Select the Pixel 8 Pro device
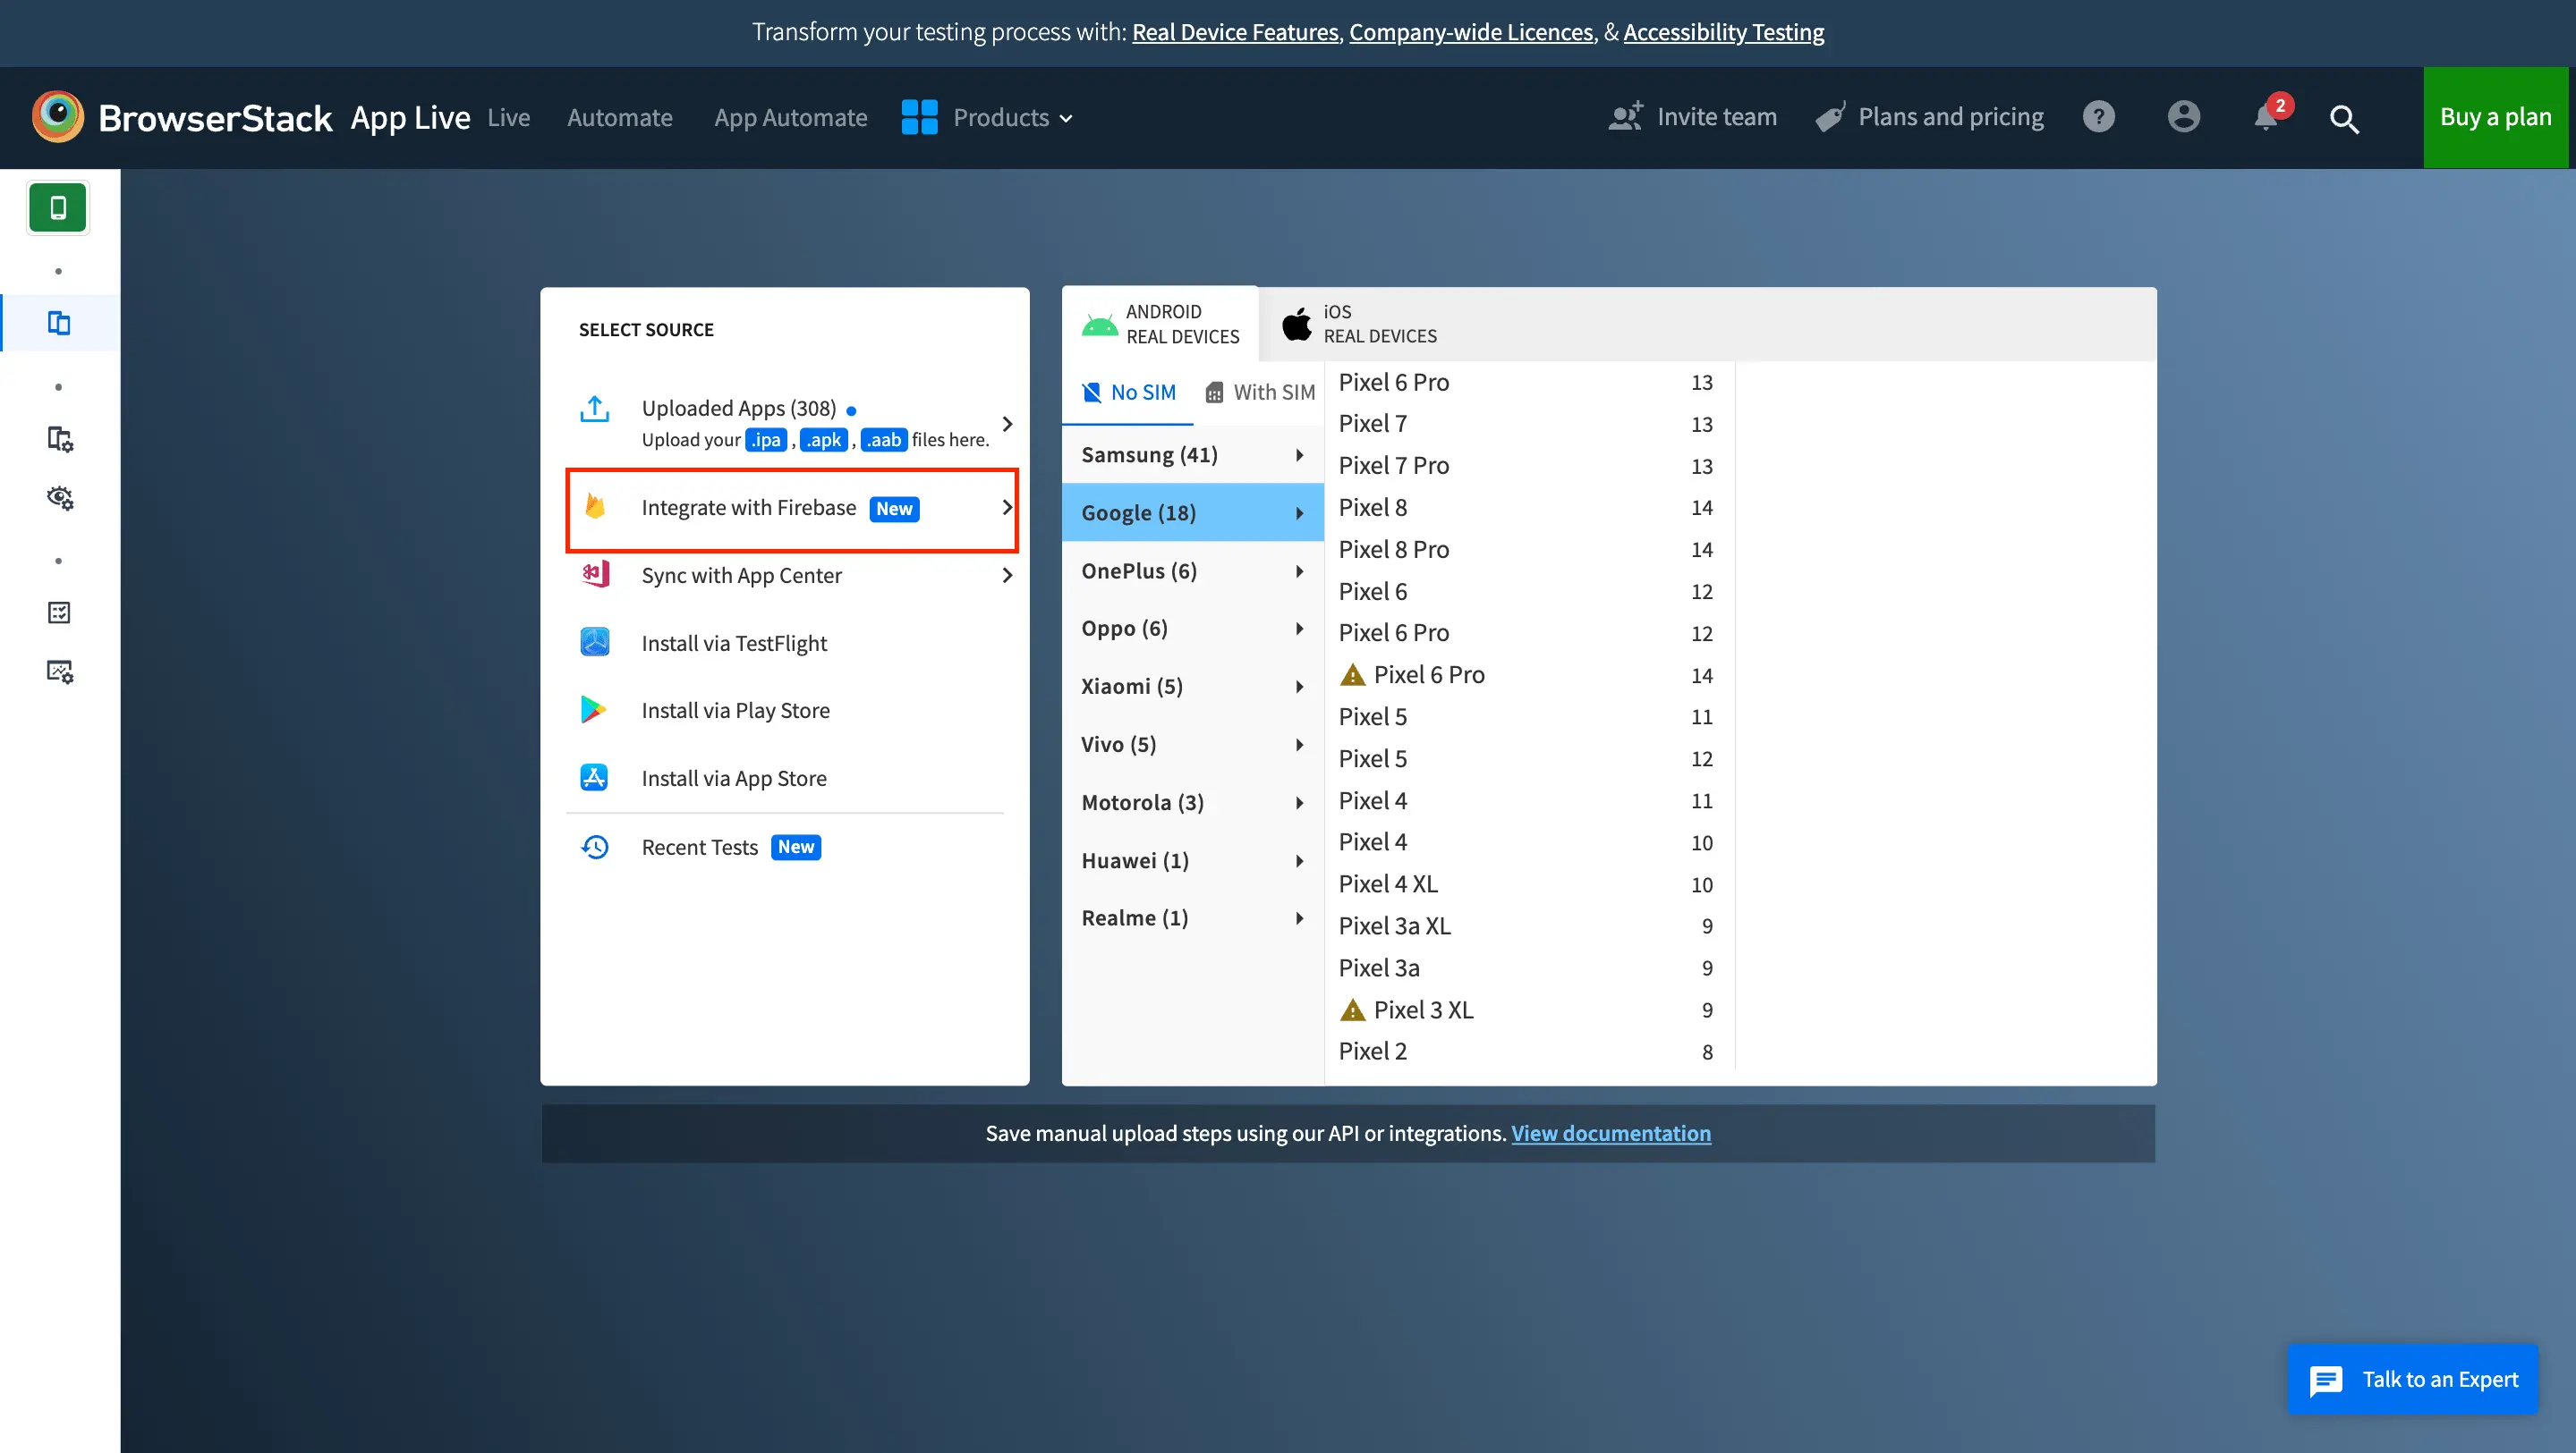 point(1393,550)
